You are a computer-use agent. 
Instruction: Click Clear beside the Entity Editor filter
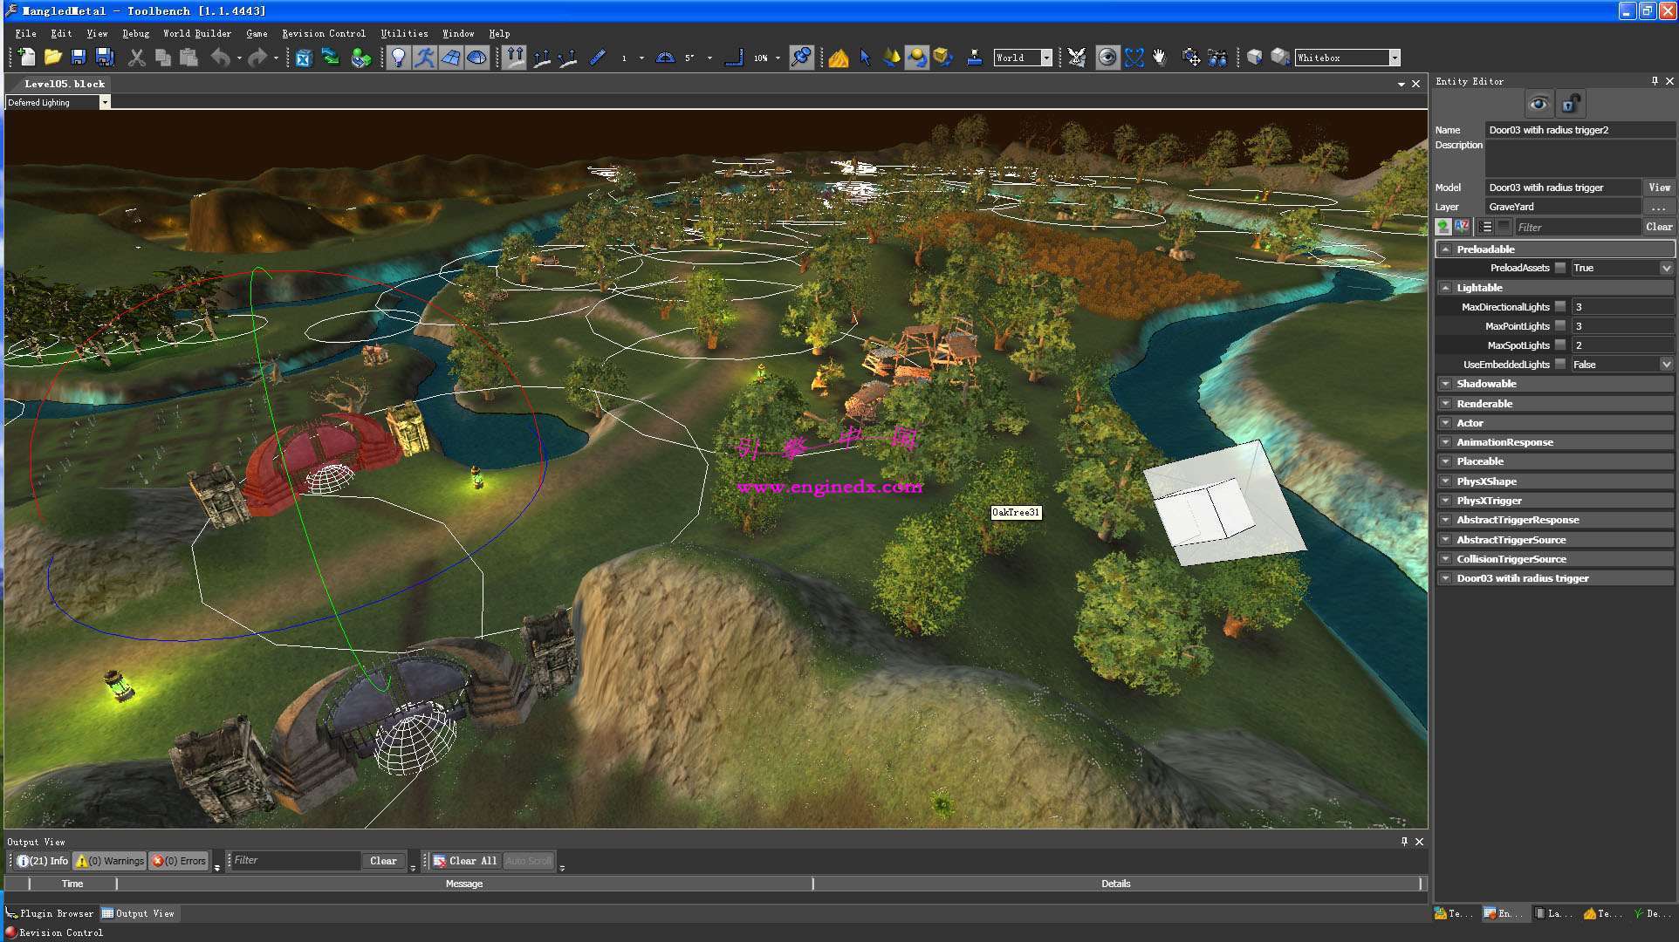[1659, 227]
